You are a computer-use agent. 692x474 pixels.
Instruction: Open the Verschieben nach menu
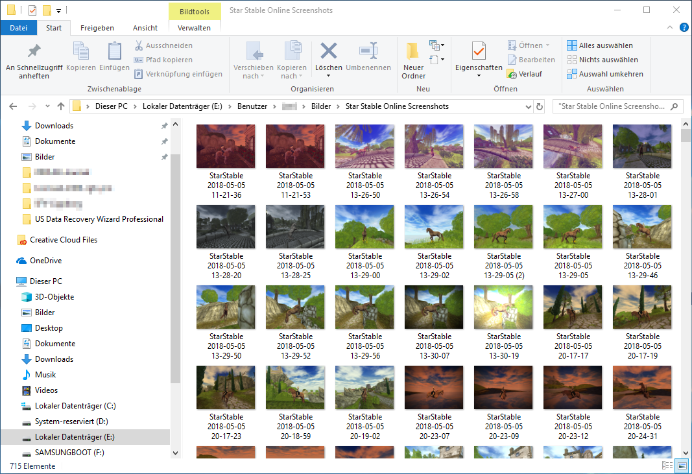[254, 61]
